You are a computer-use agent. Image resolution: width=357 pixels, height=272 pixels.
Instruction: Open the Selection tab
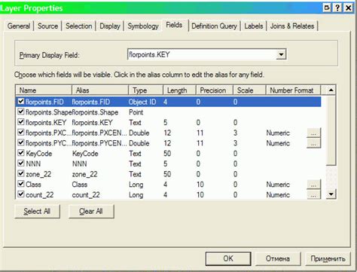coord(79,26)
